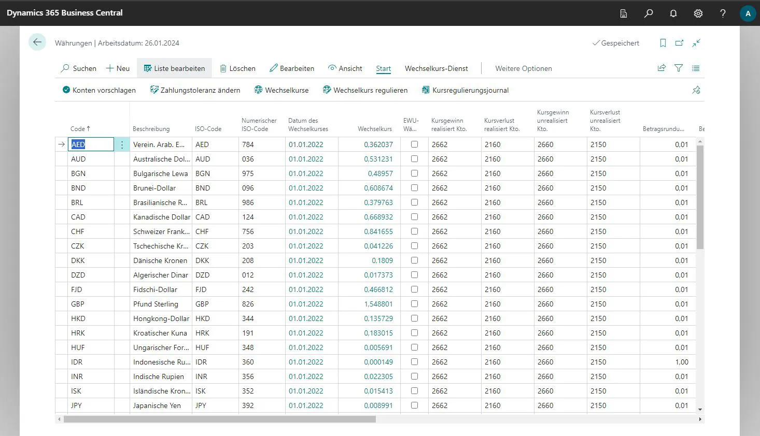Open Datum des Wechselkurses header menu
The height and width of the screenshot is (436, 760).
pyautogui.click(x=308, y=125)
